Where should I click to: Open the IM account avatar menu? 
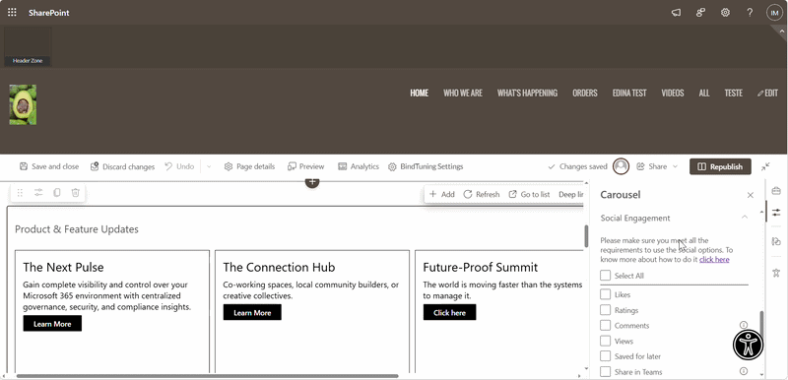tap(774, 13)
